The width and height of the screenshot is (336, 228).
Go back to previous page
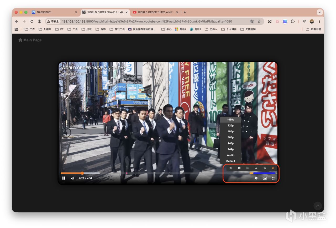[x=17, y=21]
